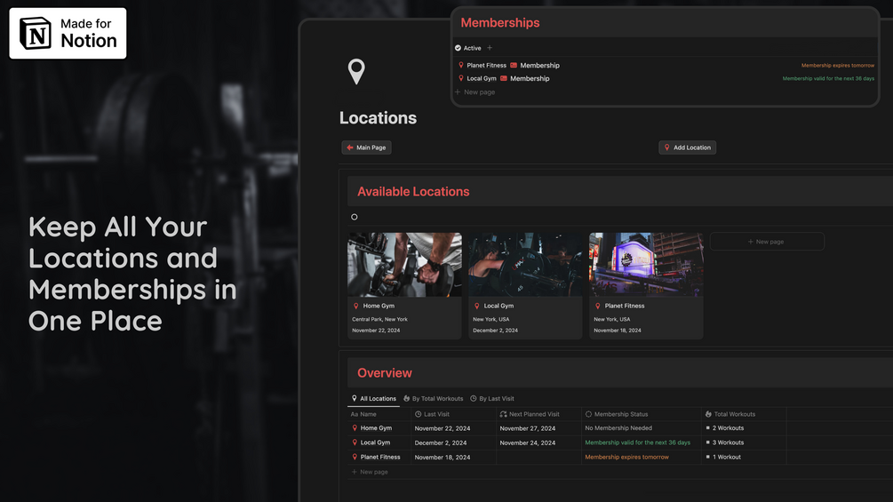
Task: Click the Total Workouts column header
Action: [744, 414]
